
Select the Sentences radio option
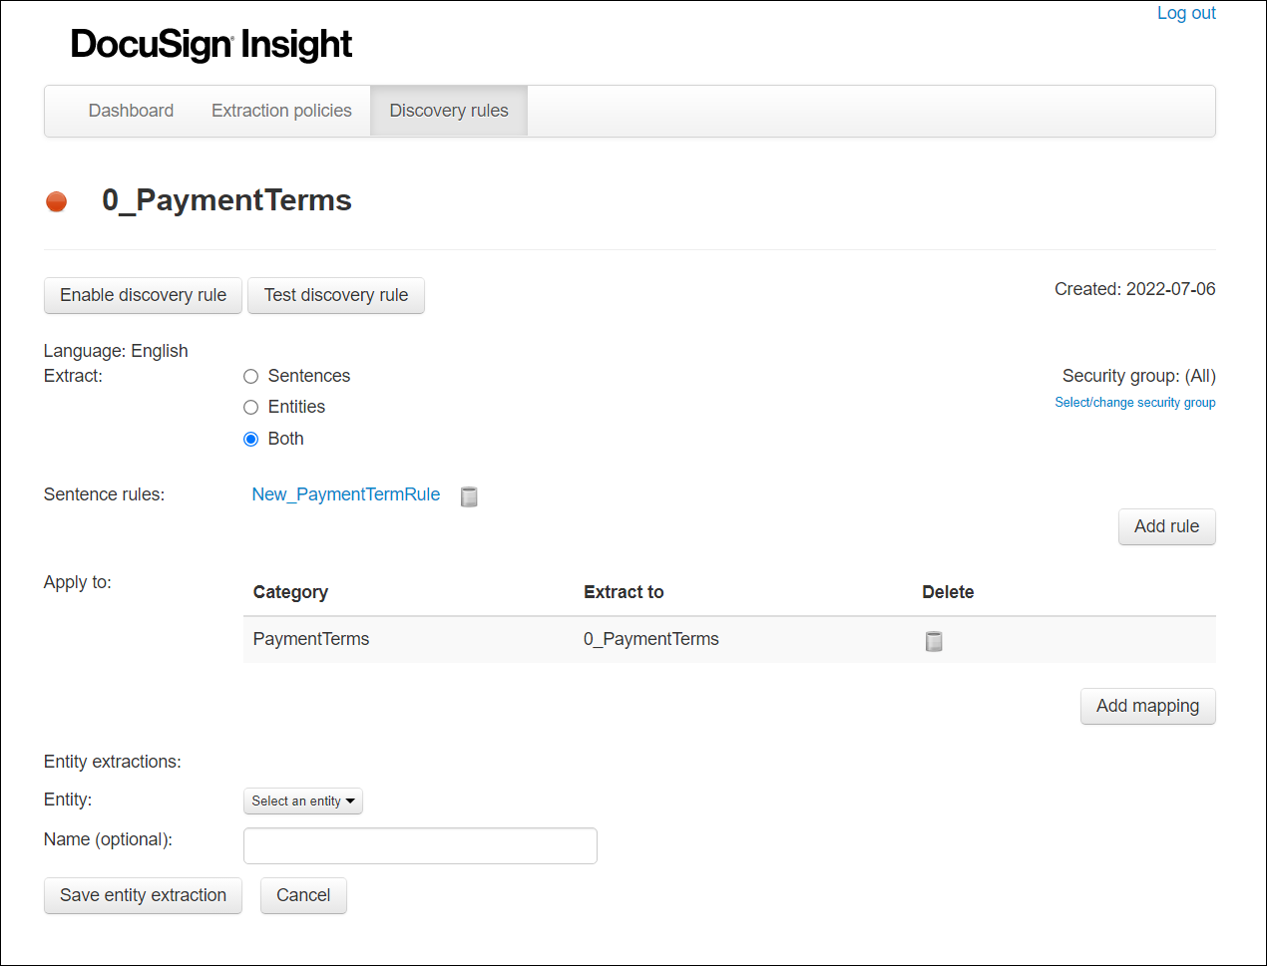tap(251, 377)
